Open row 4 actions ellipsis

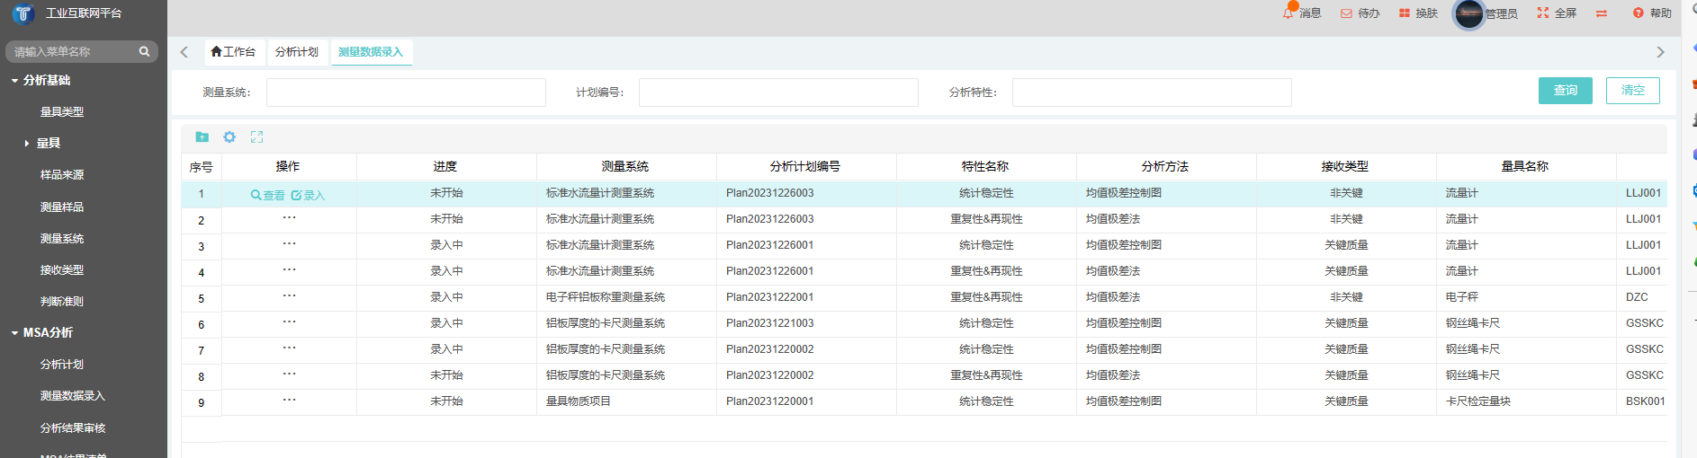point(289,270)
